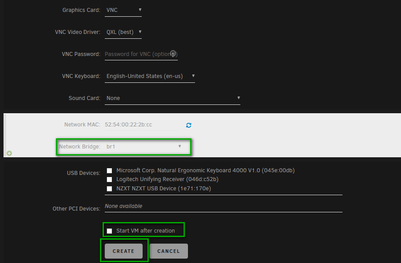Check Microsoft Natural Ergonomic Keyboard USB device
This screenshot has width=401, height=263.
[x=110, y=170]
